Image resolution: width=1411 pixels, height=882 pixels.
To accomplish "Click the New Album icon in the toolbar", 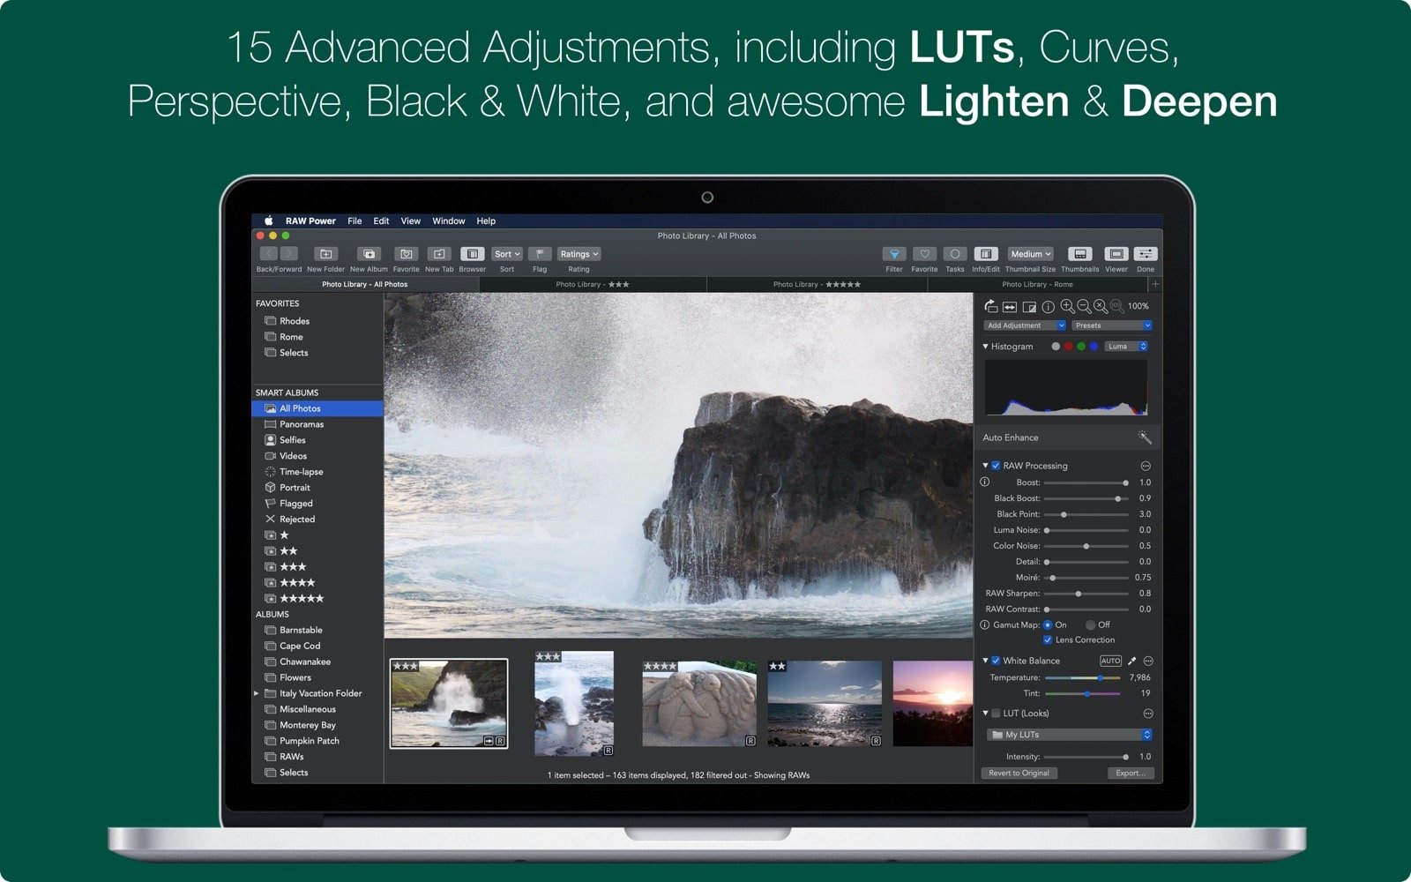I will pos(368,254).
